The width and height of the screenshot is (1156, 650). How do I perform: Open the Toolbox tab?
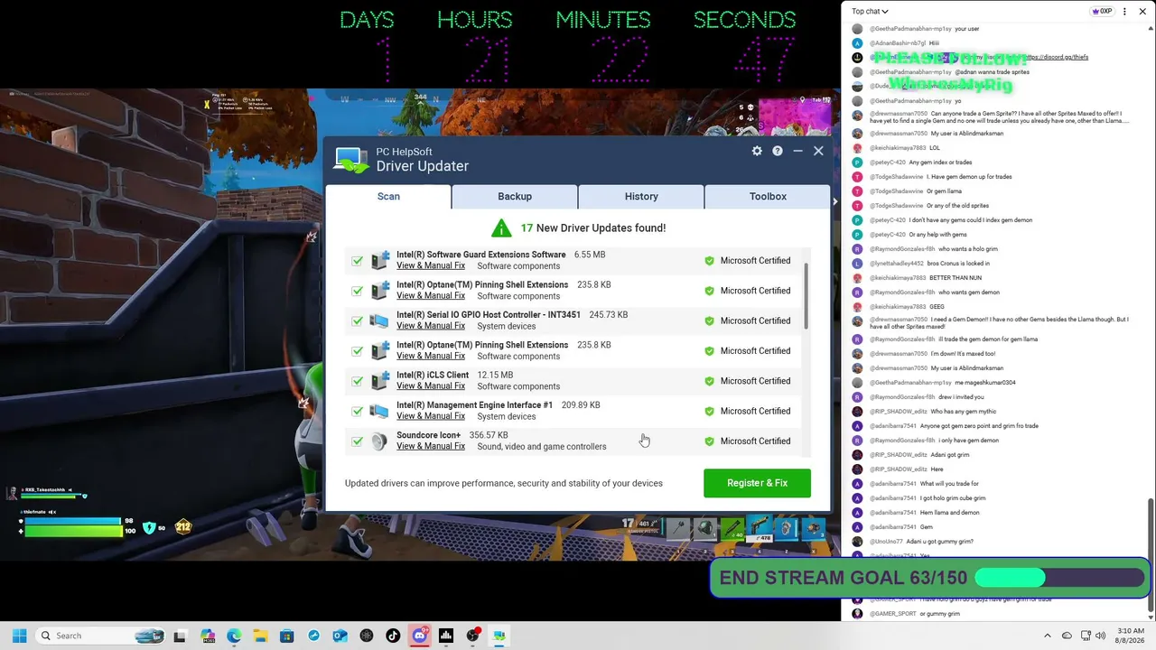point(768,197)
